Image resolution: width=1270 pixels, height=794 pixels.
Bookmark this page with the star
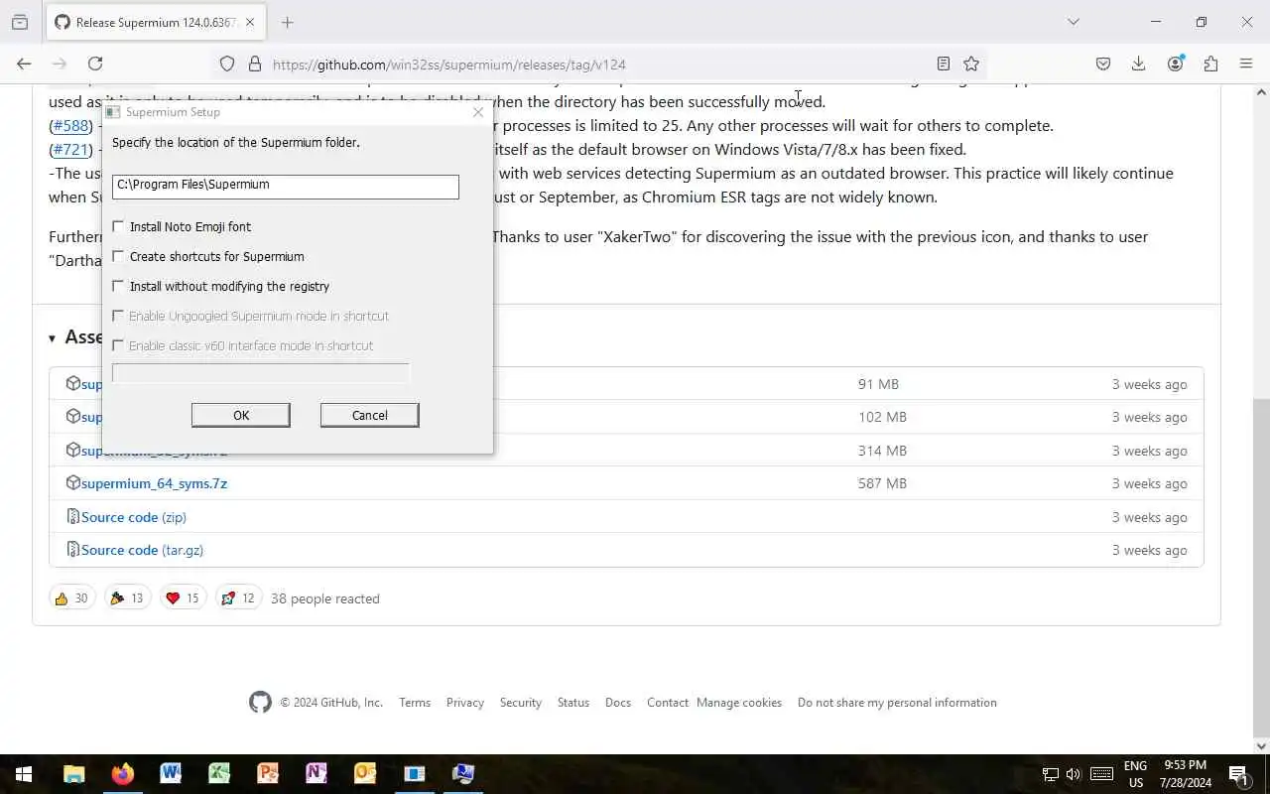click(x=971, y=64)
